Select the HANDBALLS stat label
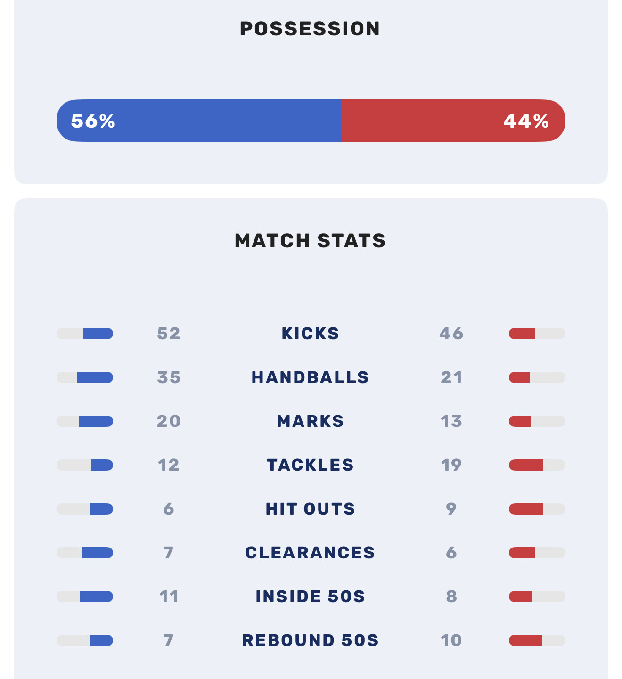 (x=310, y=377)
